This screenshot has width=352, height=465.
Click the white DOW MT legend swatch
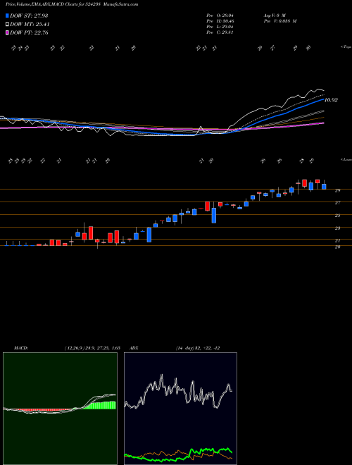[x=8, y=25]
